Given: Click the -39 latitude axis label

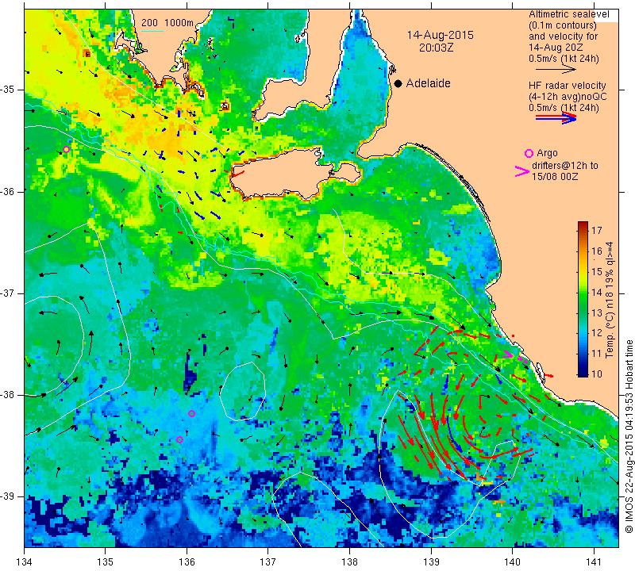Looking at the screenshot, I should point(10,496).
